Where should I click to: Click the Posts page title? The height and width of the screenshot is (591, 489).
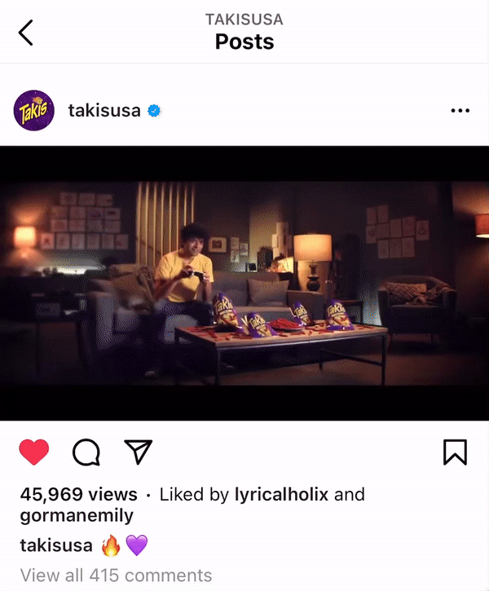[x=244, y=42]
